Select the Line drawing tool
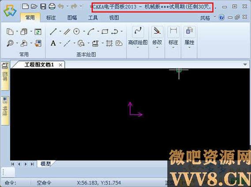The width and height of the screenshot is (251, 187). tap(53, 31)
